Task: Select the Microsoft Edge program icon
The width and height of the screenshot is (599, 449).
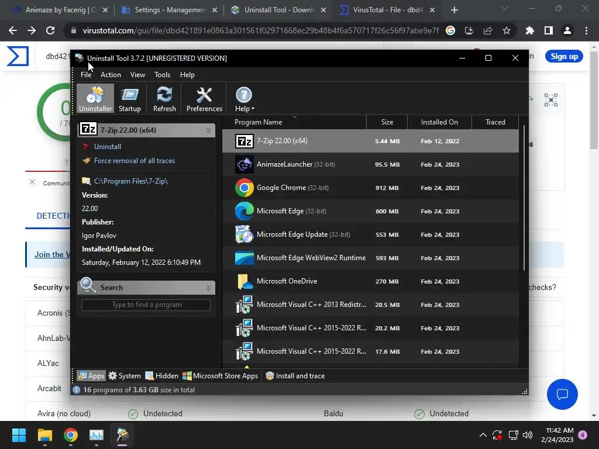Action: click(x=244, y=211)
